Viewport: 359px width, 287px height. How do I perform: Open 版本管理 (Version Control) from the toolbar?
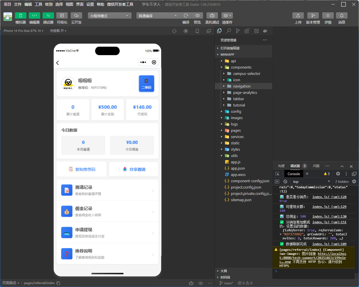click(313, 15)
